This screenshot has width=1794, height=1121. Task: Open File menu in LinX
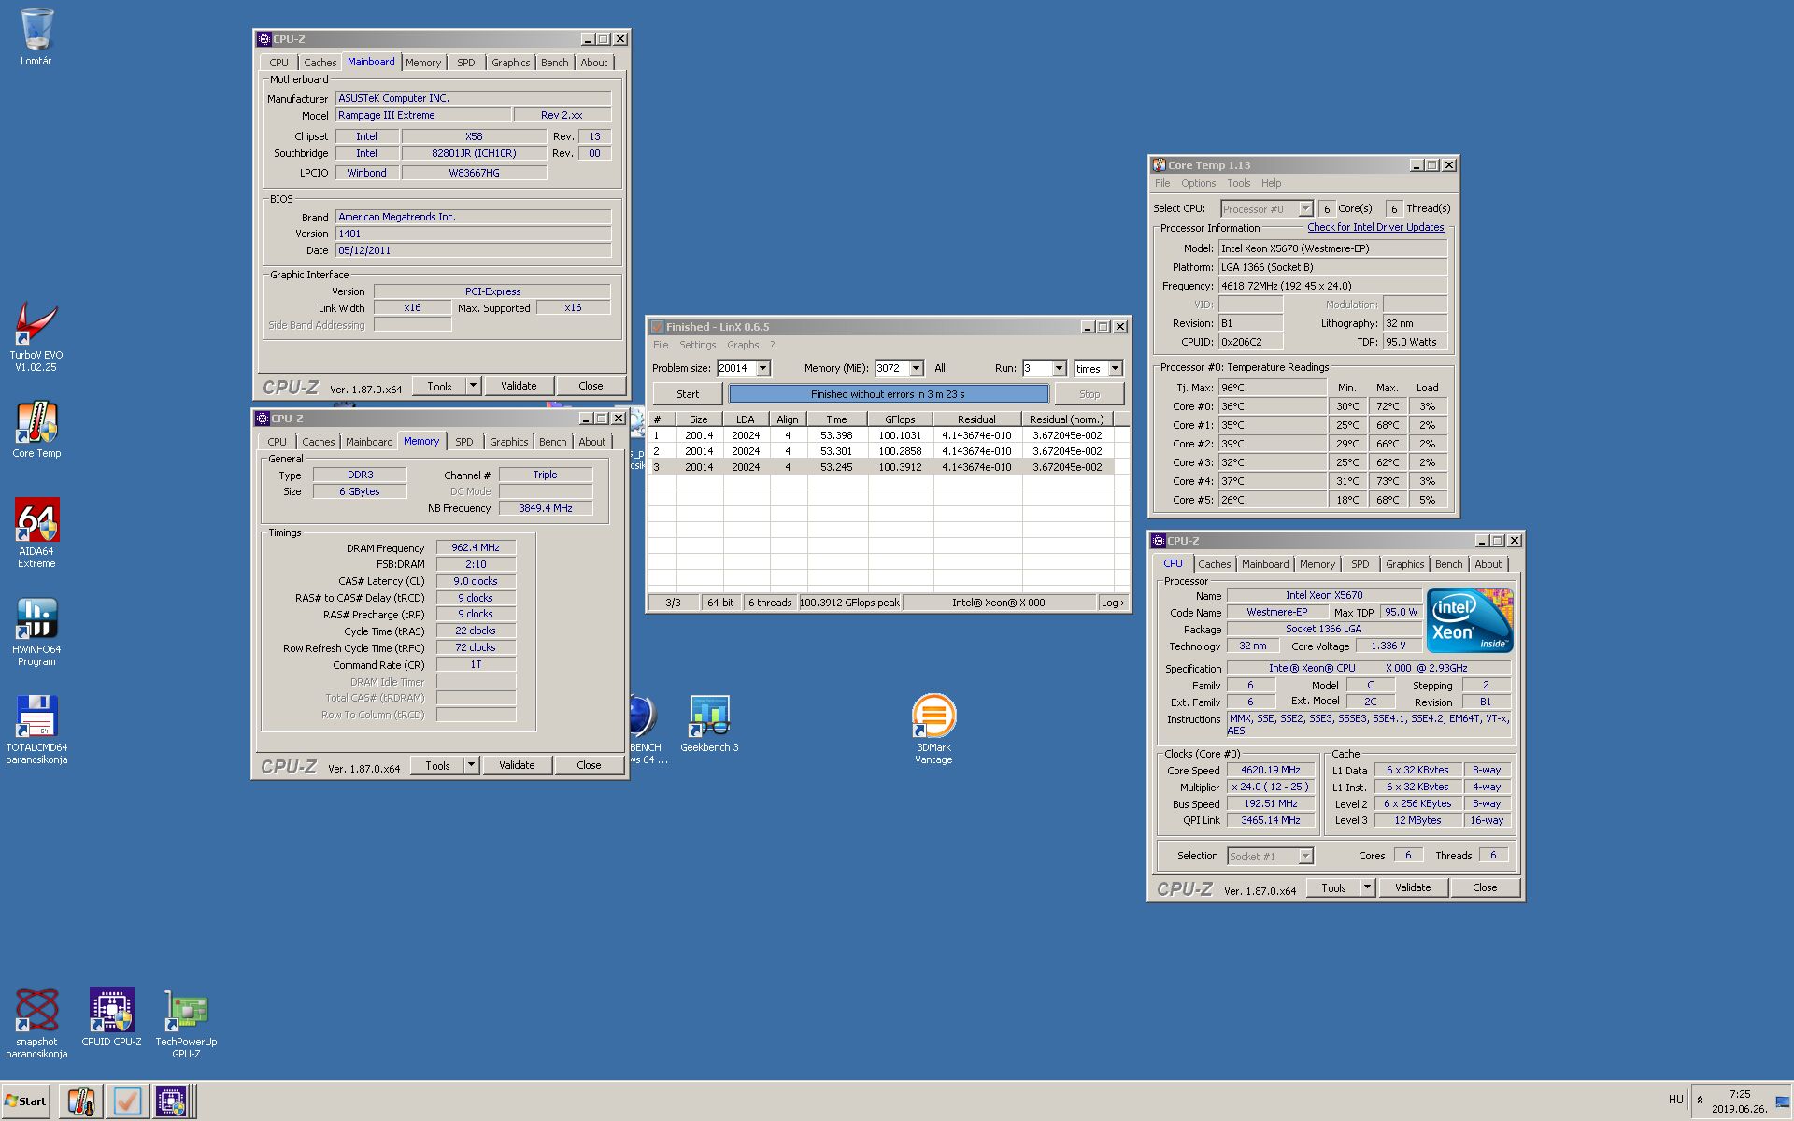(661, 345)
